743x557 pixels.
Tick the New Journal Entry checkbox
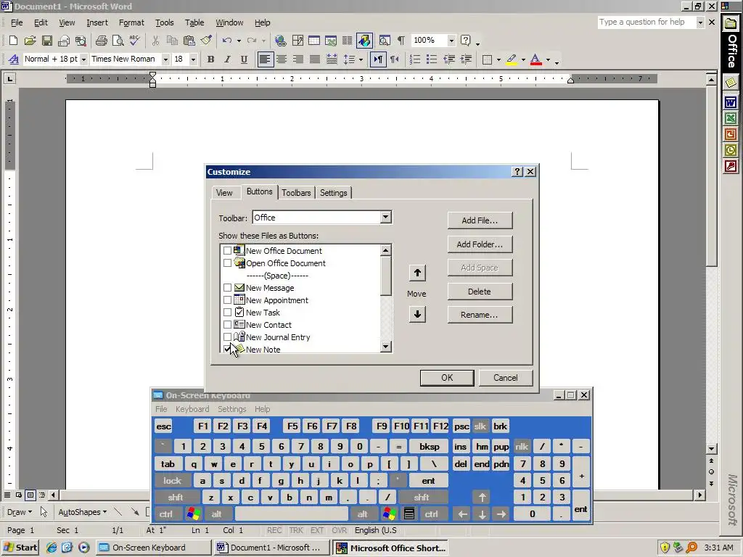227,337
